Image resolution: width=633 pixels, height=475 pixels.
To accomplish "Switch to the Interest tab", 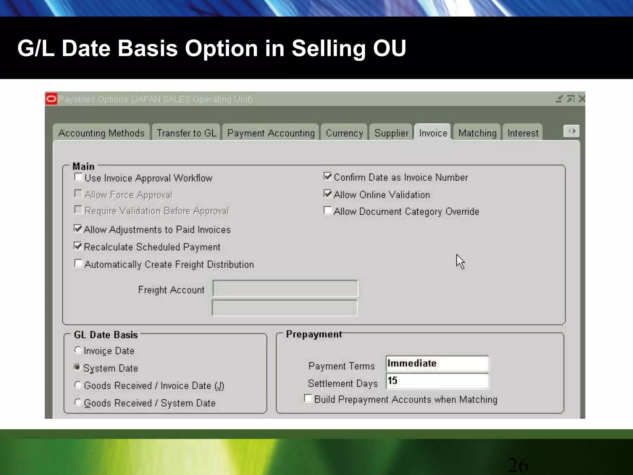I will pos(523,133).
